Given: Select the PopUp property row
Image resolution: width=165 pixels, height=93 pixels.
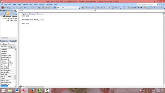Looking at the screenshot, I should [7, 76].
